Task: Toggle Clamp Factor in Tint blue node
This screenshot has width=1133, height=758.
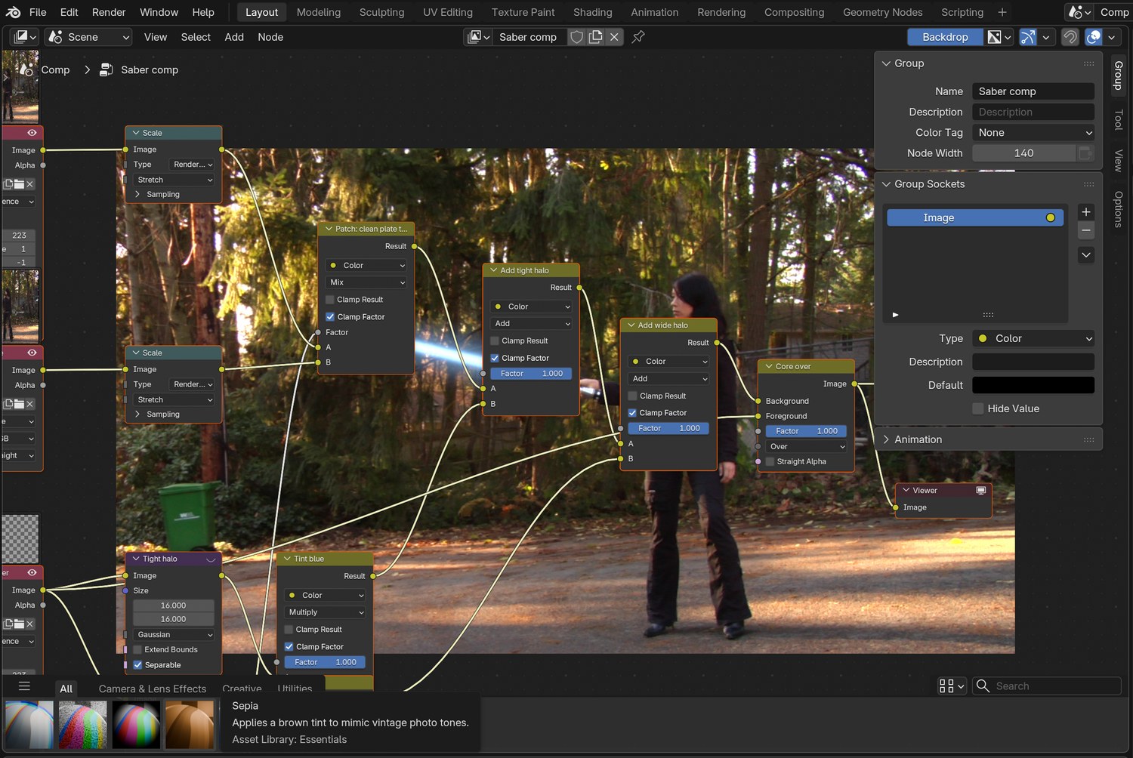Action: pos(289,647)
